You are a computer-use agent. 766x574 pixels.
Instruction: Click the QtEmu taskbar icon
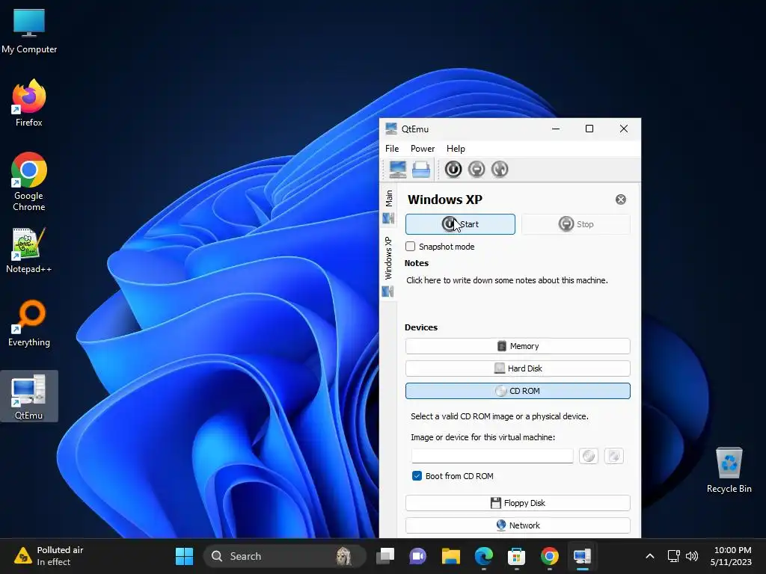(x=582, y=556)
